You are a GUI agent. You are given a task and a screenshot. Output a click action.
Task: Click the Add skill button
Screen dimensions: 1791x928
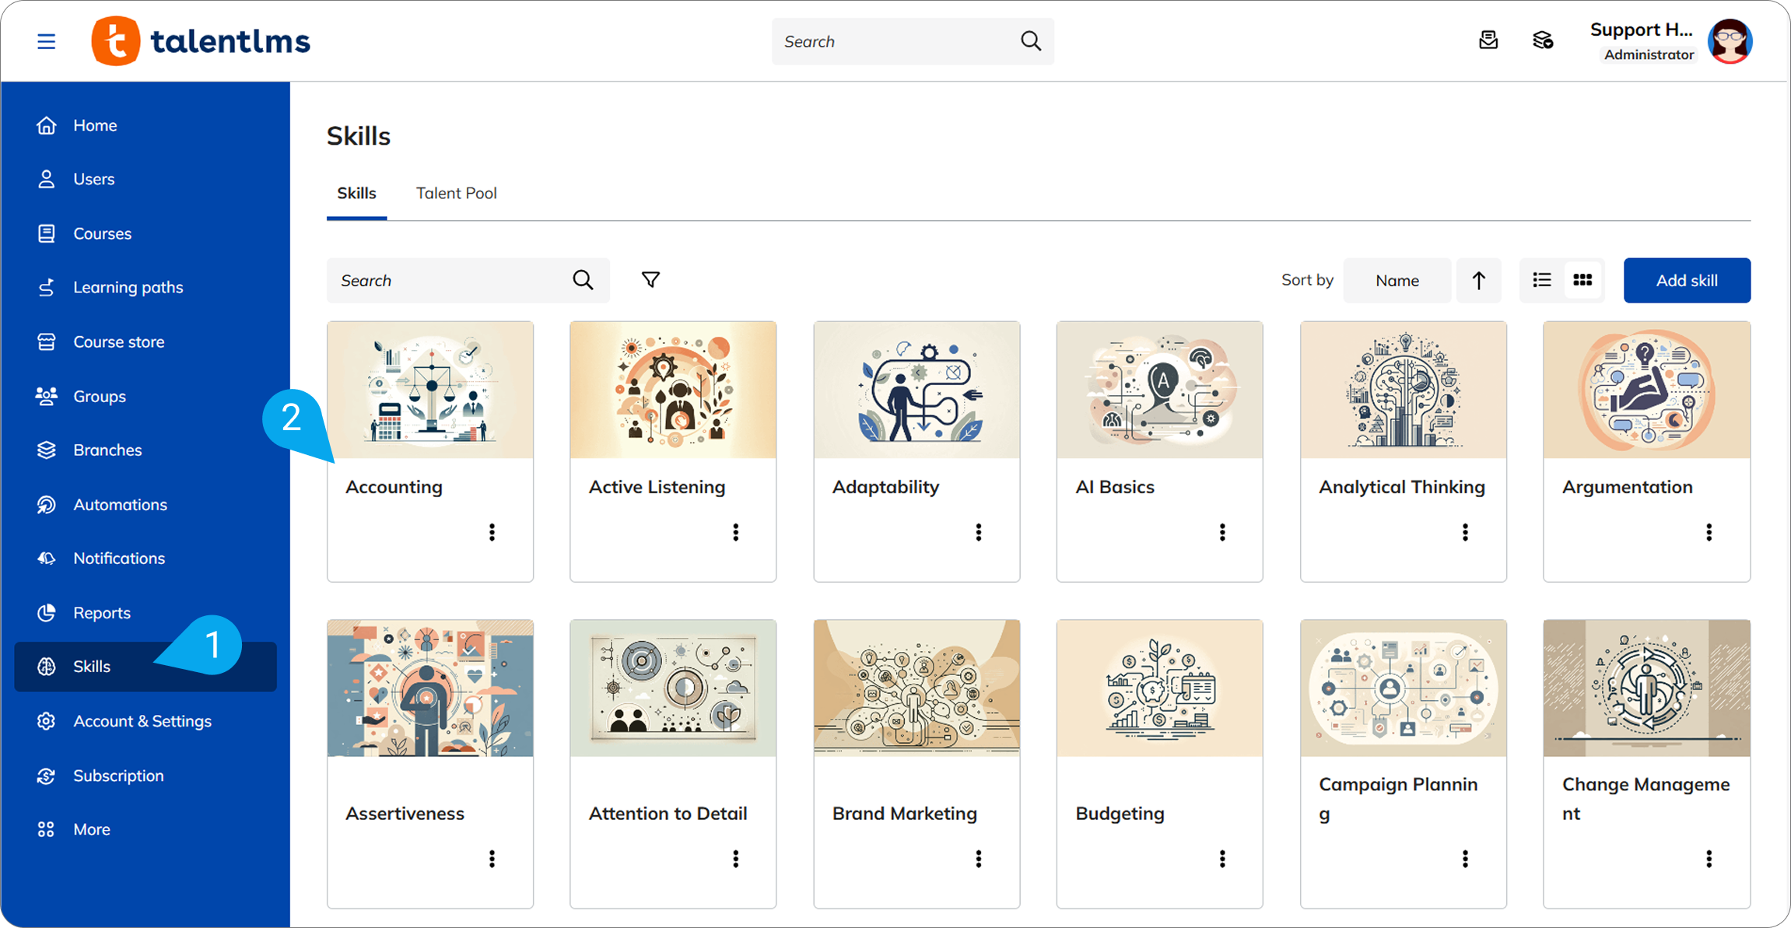click(x=1686, y=280)
